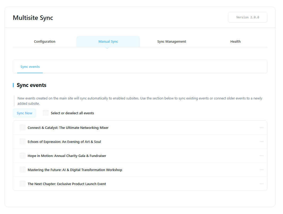This screenshot has height=214, width=283.
Task: Click the status dash for Echoes of Expression row
Action: tap(262, 142)
